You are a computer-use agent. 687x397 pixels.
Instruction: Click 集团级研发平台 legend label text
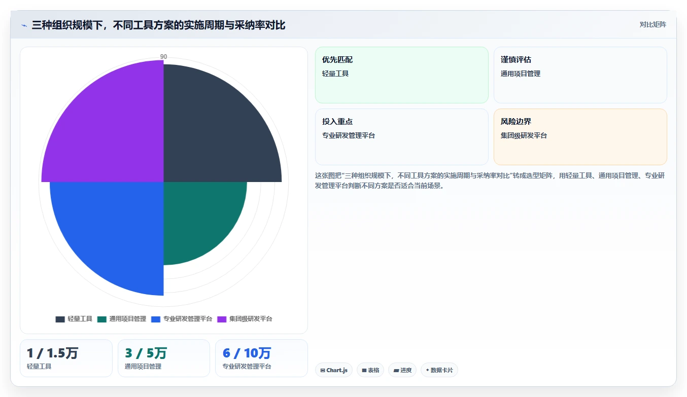pyautogui.click(x=251, y=319)
